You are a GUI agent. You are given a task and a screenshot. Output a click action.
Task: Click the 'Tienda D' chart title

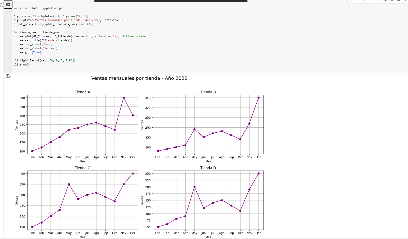(x=208, y=168)
